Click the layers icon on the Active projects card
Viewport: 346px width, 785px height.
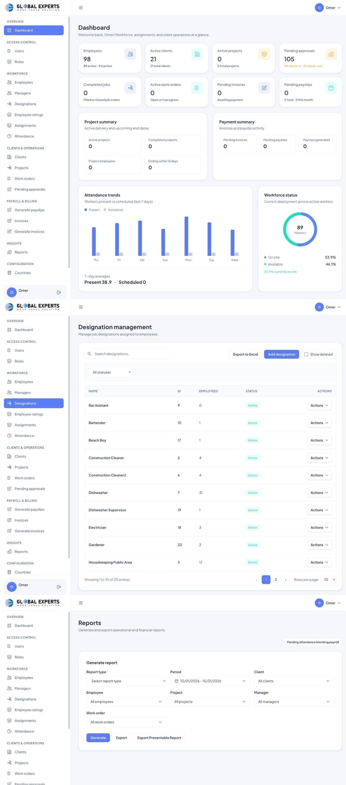tap(264, 54)
